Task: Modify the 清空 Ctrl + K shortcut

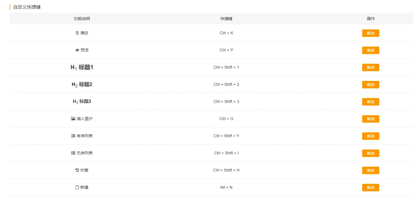Action: pyautogui.click(x=371, y=33)
